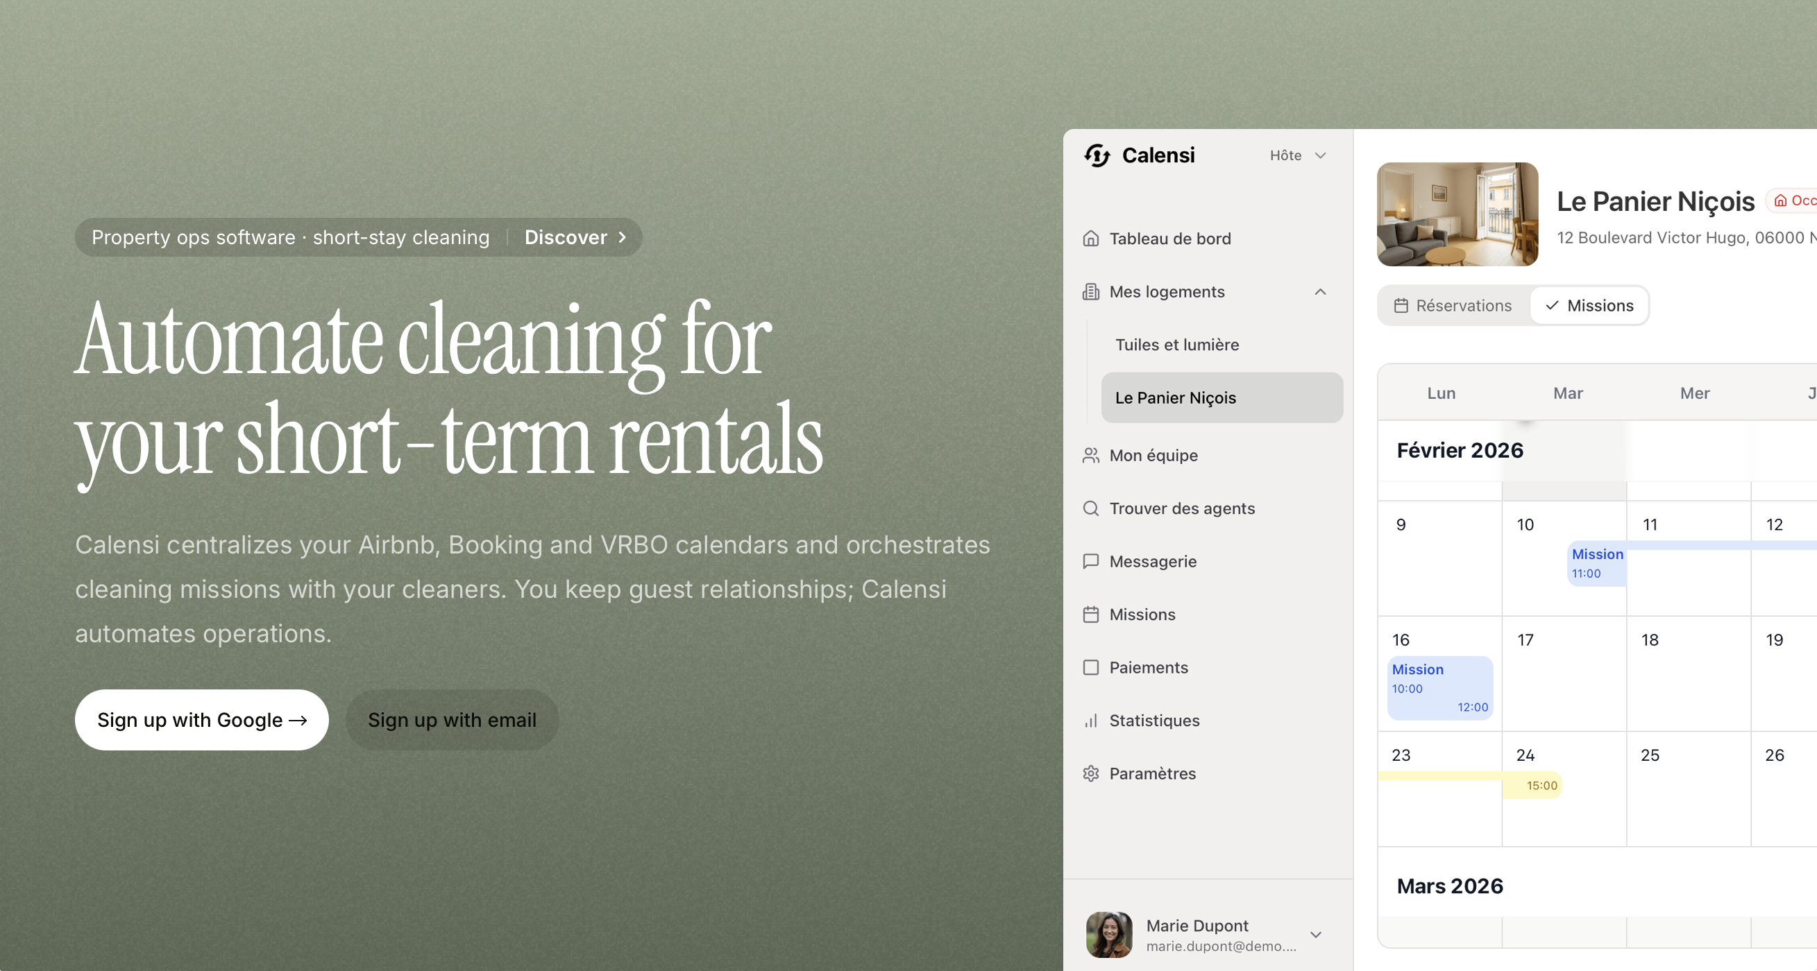Click the 12 Boulevard Victor Hugo address
The height and width of the screenshot is (971, 1817).
[x=1686, y=237]
